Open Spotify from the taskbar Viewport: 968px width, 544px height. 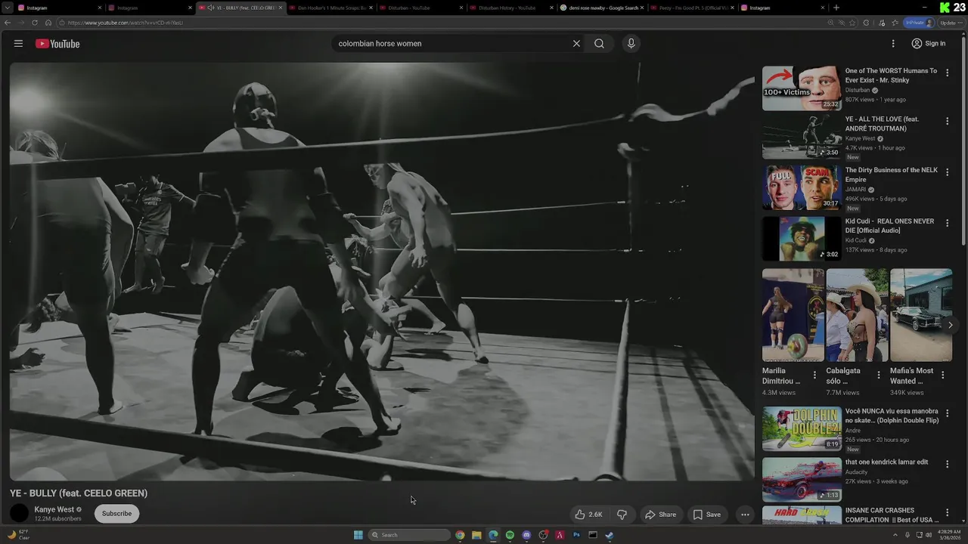pos(510,535)
